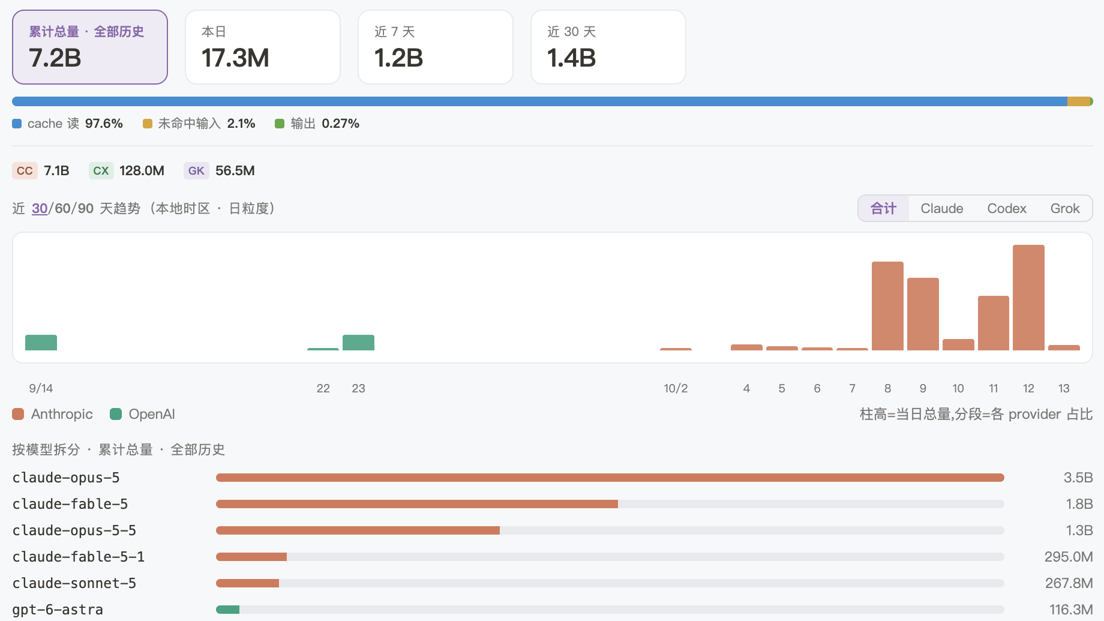Select the 近 30 天 1.4B card
Image resolution: width=1104 pixels, height=621 pixels.
click(608, 47)
